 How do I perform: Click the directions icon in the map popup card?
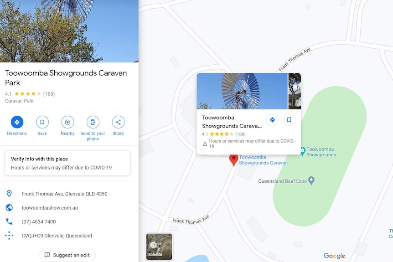272,120
